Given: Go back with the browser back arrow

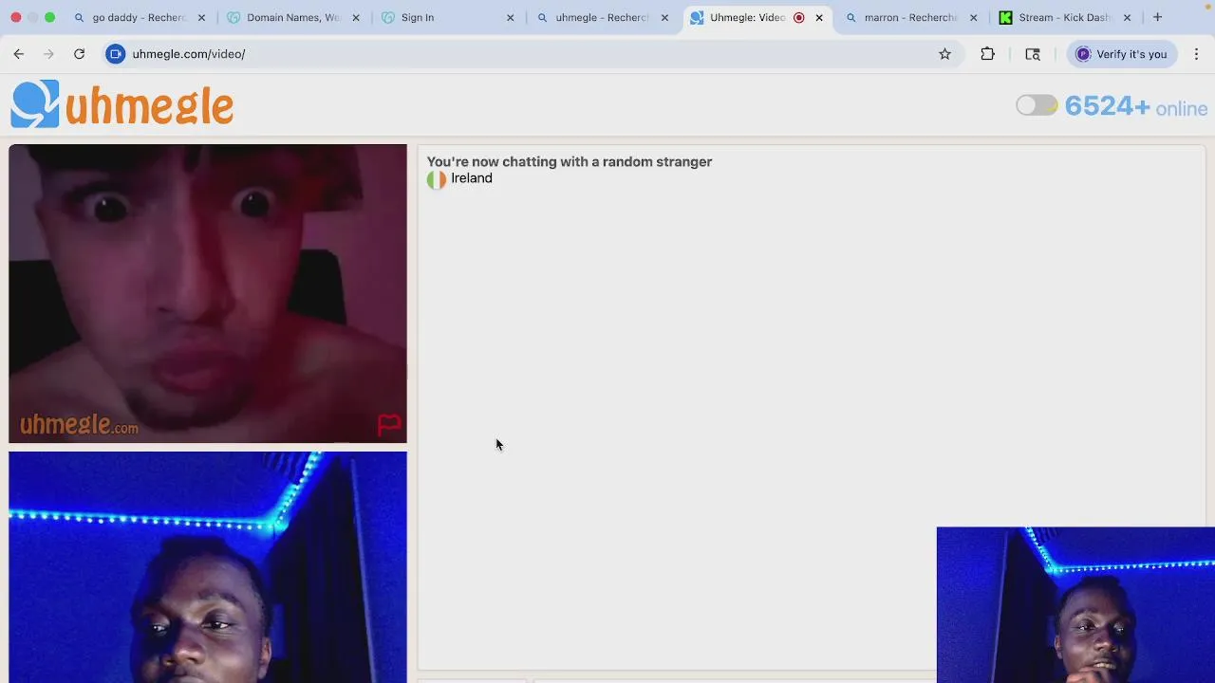Looking at the screenshot, I should (19, 54).
